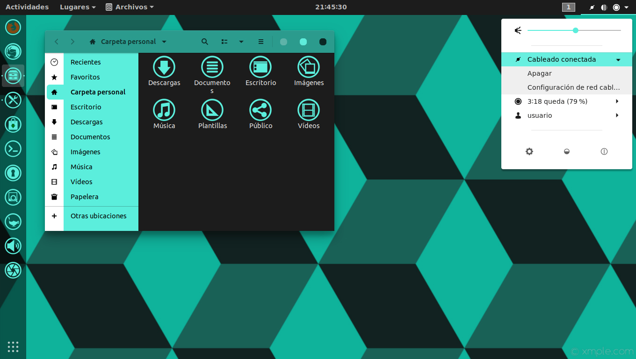Screen dimensions: 636x359
Task: Select the Files app in dock
Action: pyautogui.click(x=13, y=76)
